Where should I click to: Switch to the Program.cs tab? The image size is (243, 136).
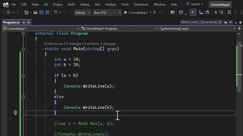click(11, 22)
